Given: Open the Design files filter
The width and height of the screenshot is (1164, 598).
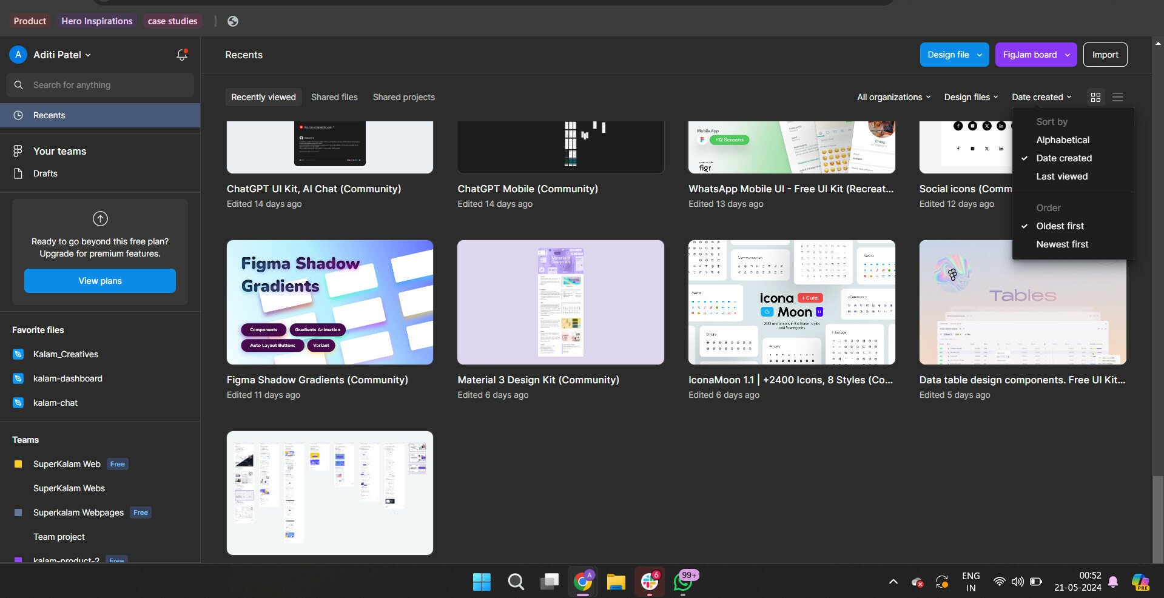Looking at the screenshot, I should click(971, 97).
